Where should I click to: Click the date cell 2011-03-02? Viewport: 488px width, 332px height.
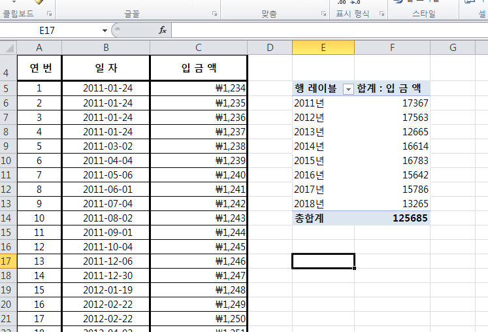coord(106,146)
